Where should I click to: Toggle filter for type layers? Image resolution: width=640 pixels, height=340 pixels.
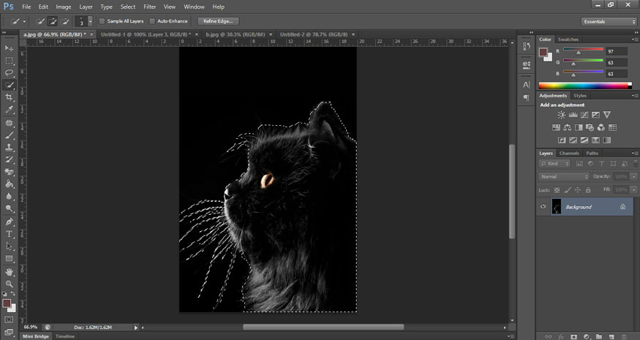(x=602, y=164)
